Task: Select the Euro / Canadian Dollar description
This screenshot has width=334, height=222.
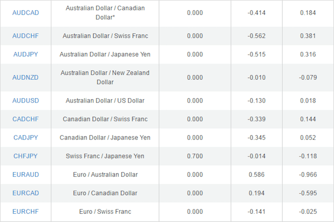Action: coord(105,193)
